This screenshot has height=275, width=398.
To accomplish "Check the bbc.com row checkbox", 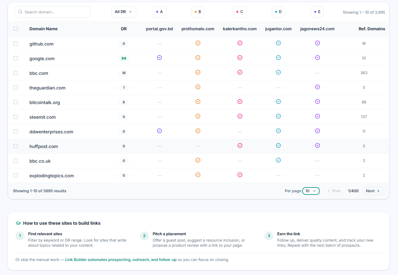I will pos(16,73).
